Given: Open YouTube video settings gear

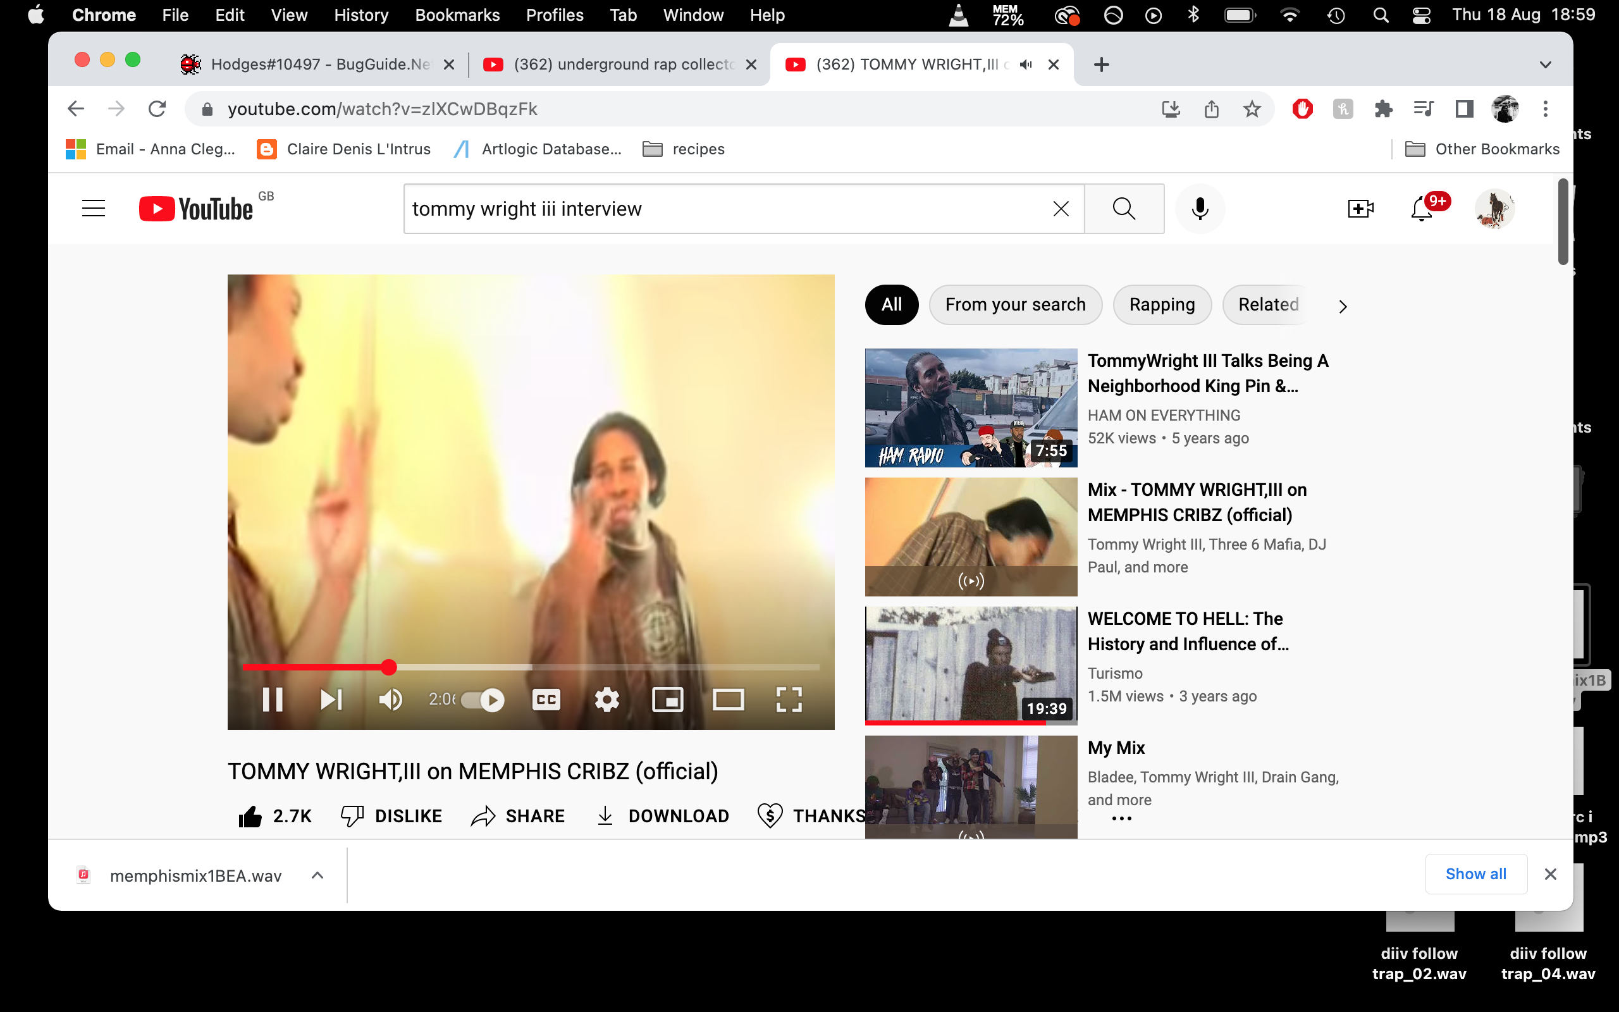Looking at the screenshot, I should point(606,700).
